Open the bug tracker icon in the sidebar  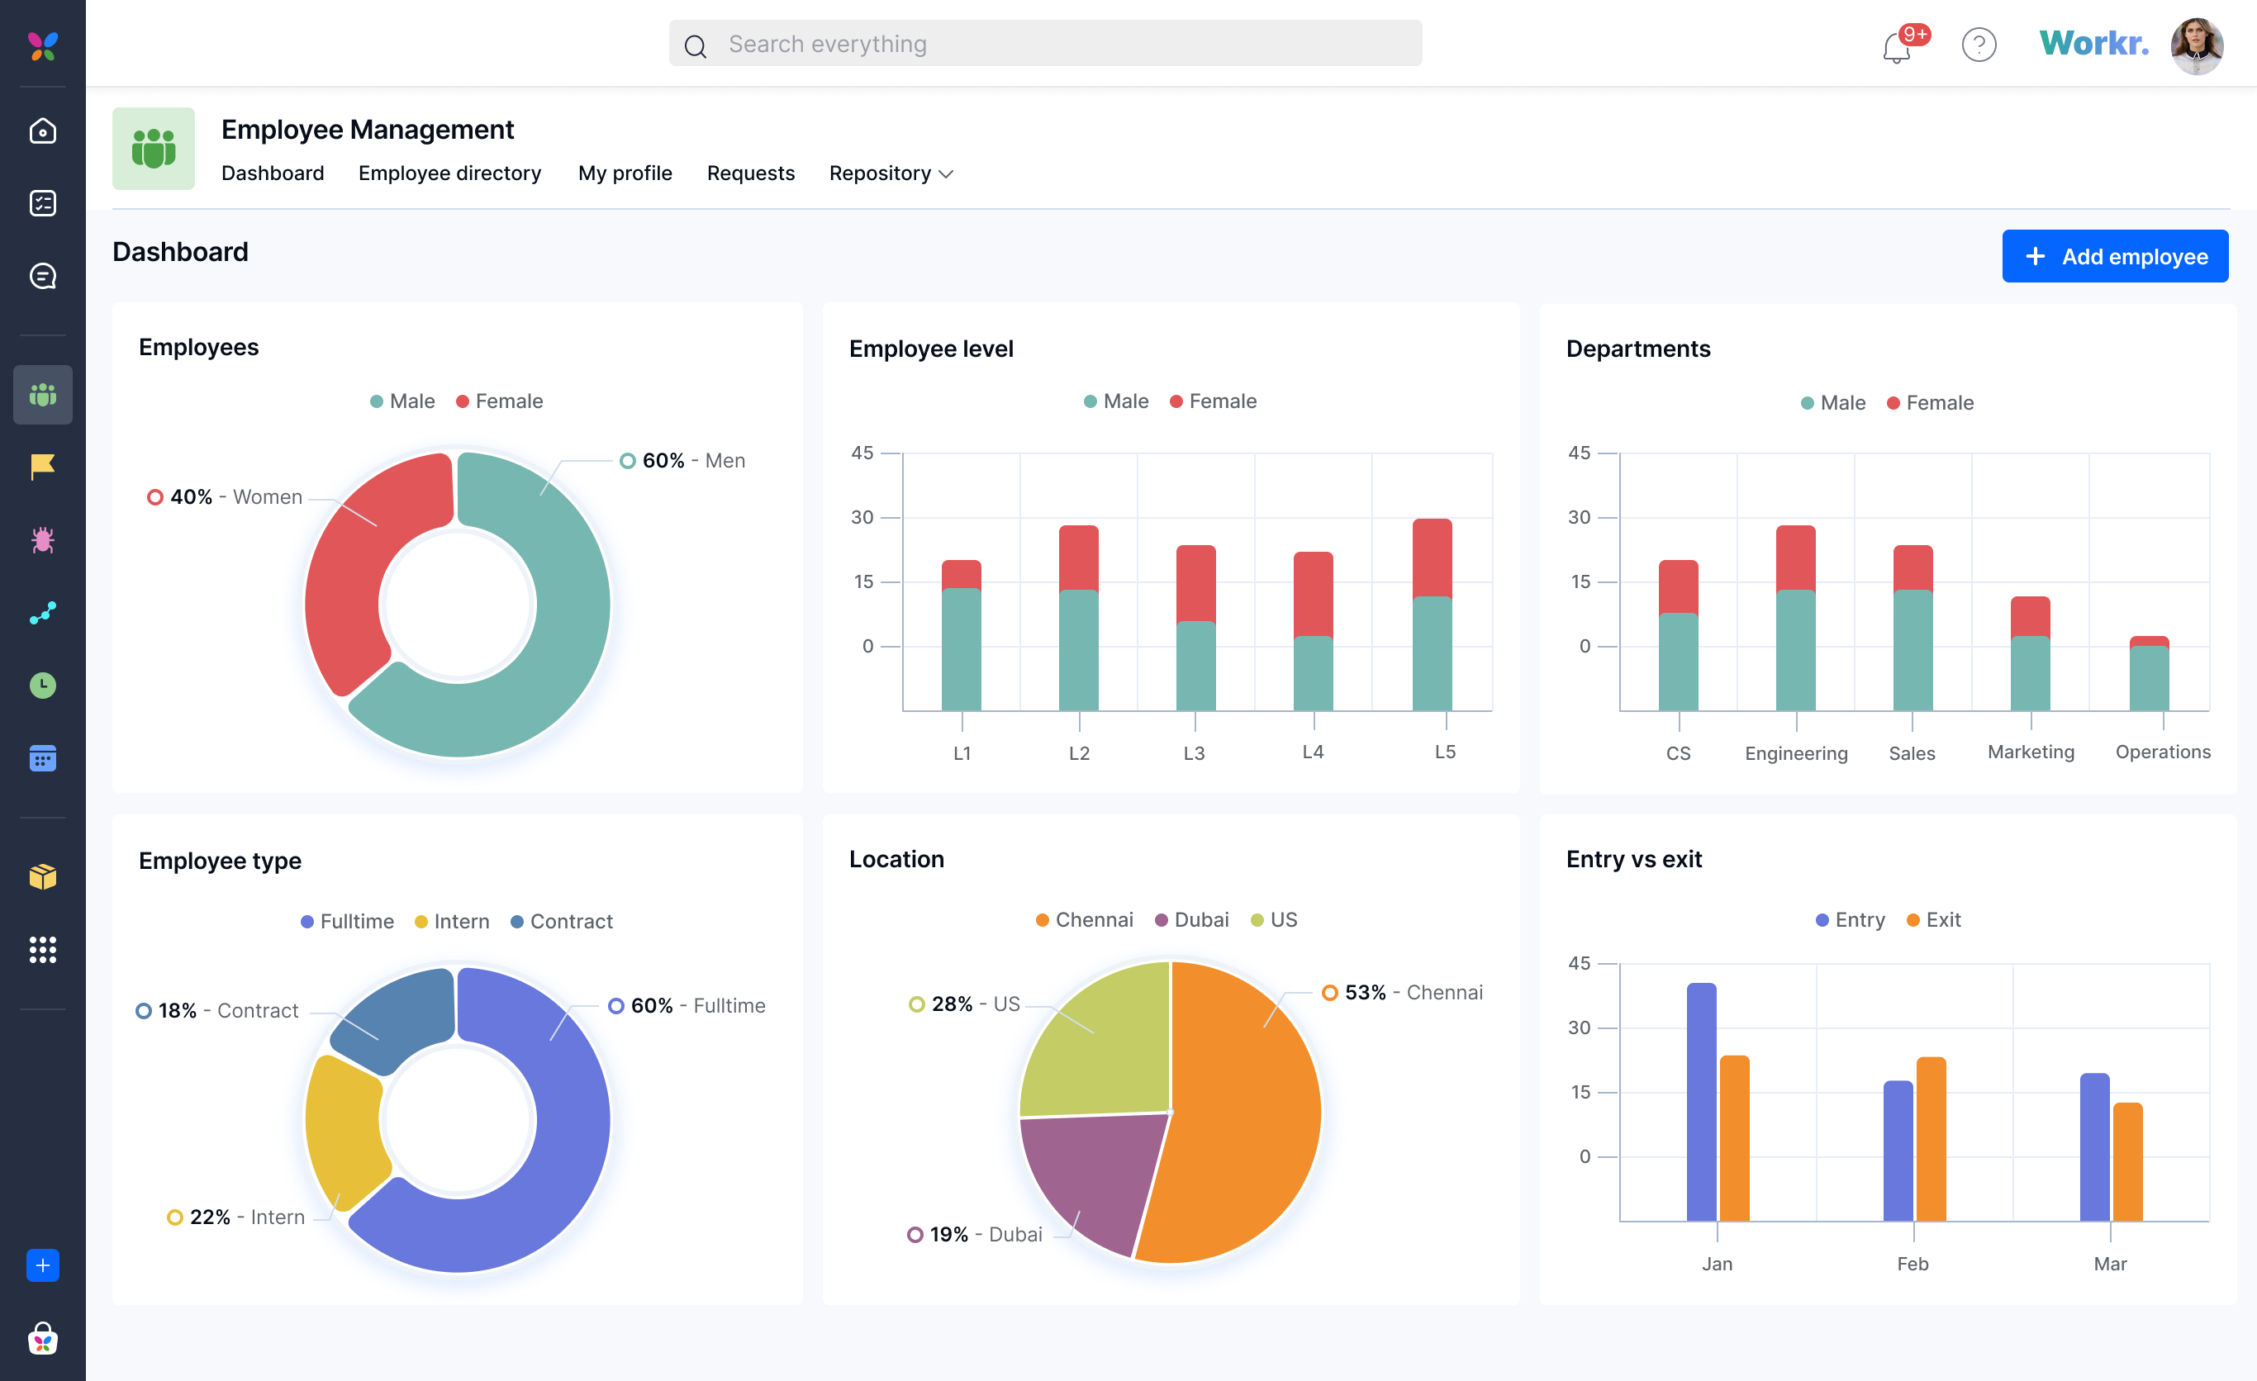[43, 540]
